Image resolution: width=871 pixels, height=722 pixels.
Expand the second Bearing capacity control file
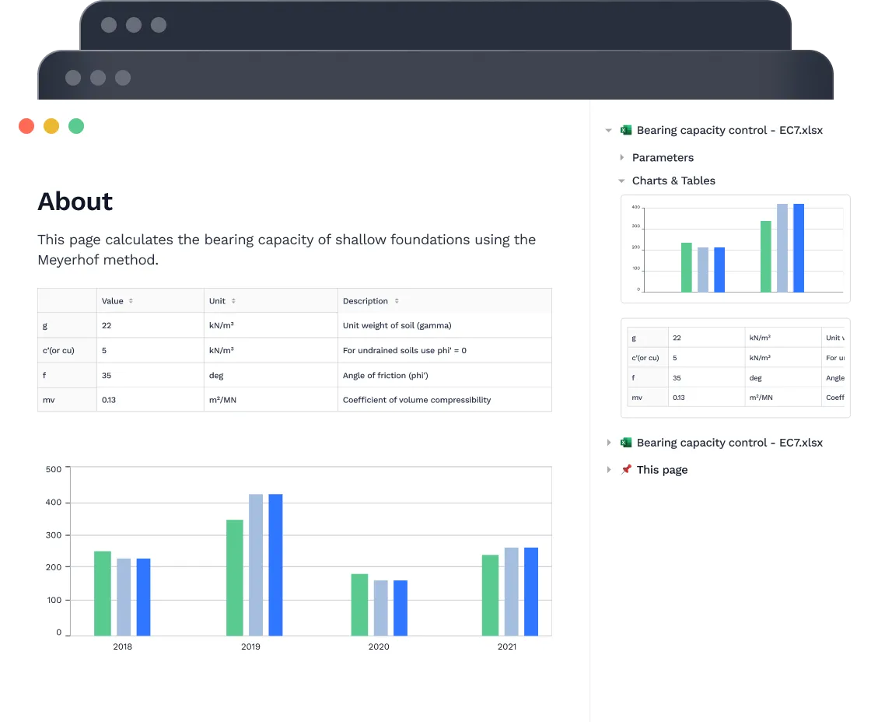[609, 443]
